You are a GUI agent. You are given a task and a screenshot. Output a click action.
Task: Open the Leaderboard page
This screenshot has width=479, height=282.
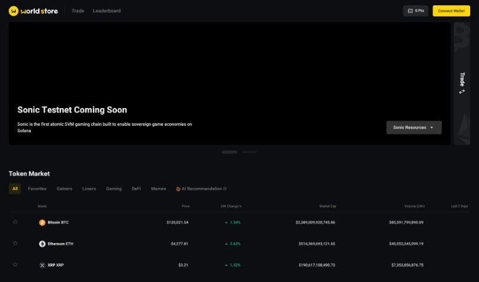click(106, 11)
